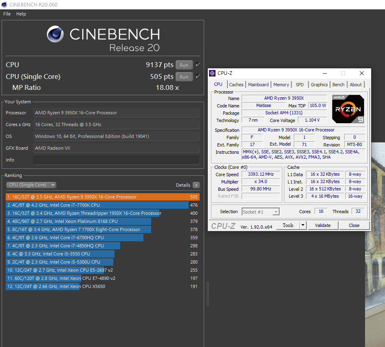
Task: Open the CPU (Single Core) ranking dropdown
Action: (31, 185)
